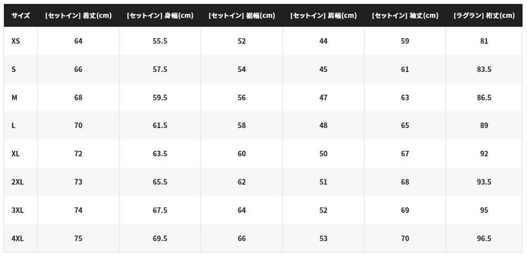This screenshot has width=527, height=257.
Task: Select the [セットイン] 着丈(cm) header
Action: click(79, 15)
